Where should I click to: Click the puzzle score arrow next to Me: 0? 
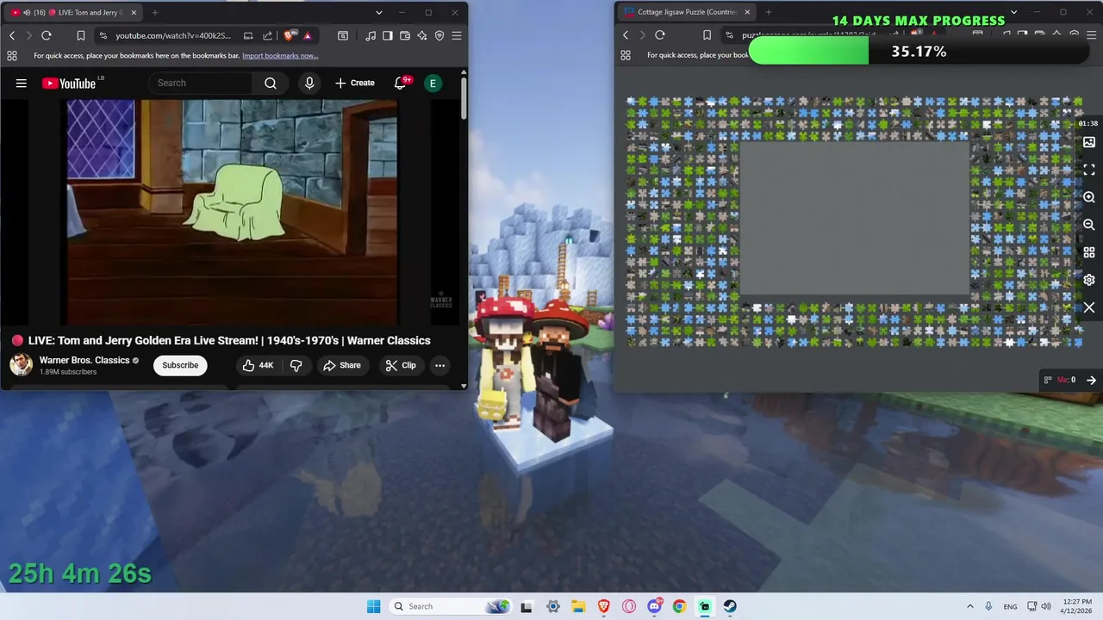pos(1091,380)
